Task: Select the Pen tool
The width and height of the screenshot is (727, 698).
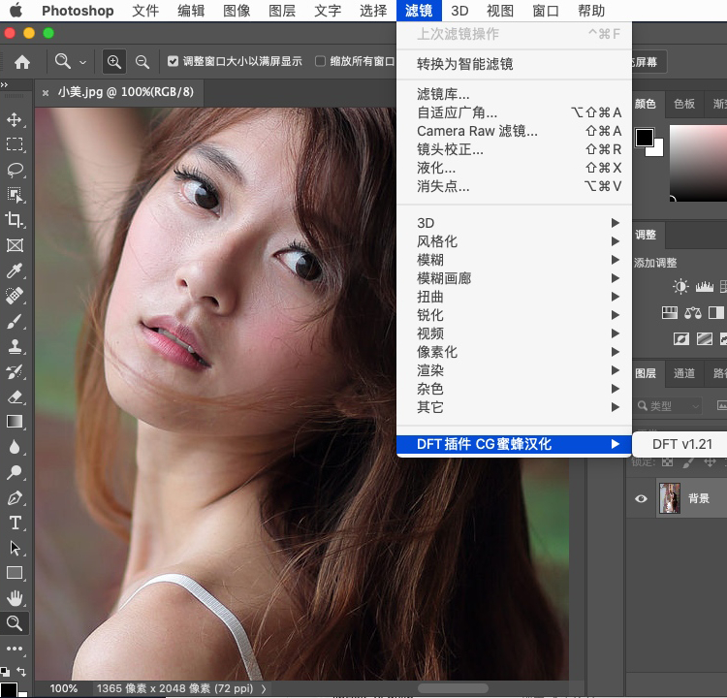Action: 15,497
